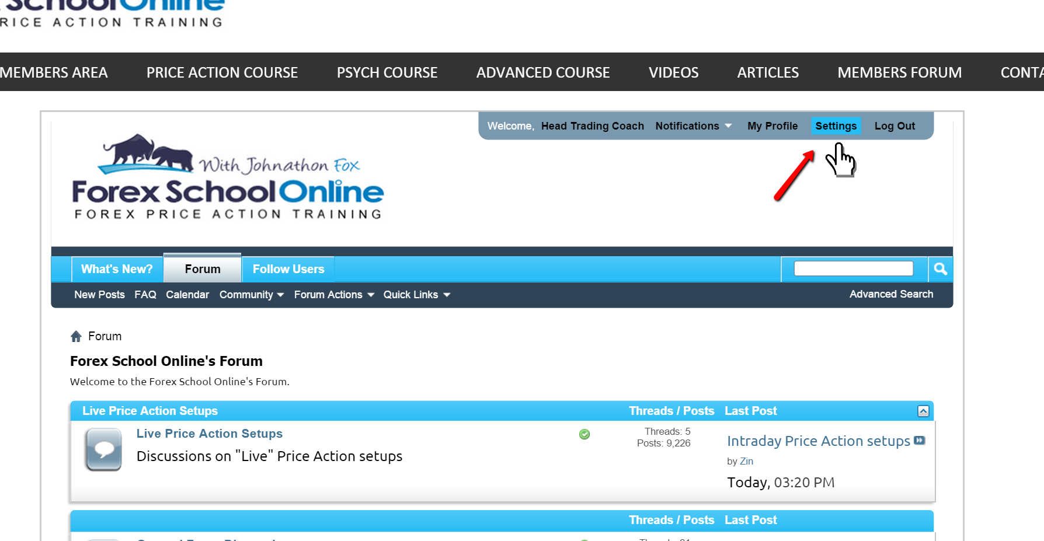Open Advanced Search

(x=891, y=294)
